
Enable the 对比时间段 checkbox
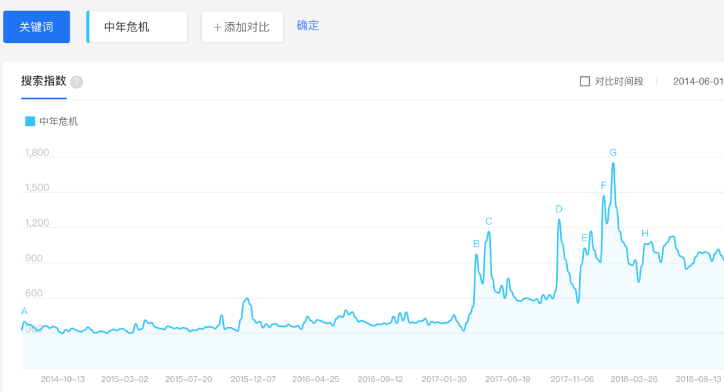coord(585,82)
